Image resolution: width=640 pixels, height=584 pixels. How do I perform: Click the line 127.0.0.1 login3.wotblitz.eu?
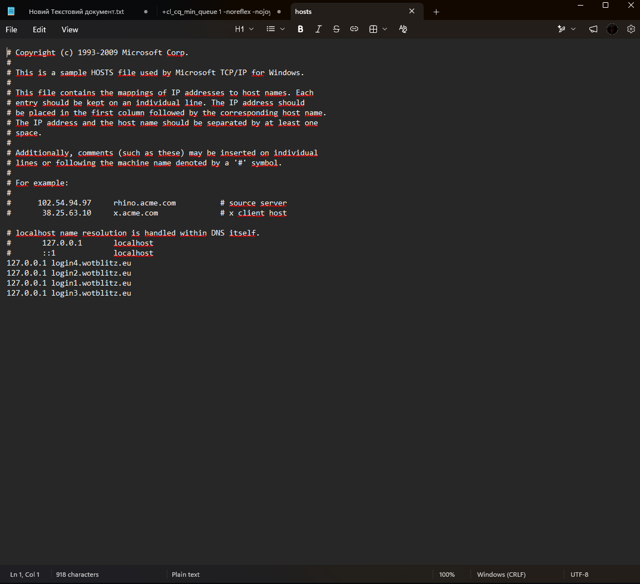pyautogui.click(x=69, y=293)
